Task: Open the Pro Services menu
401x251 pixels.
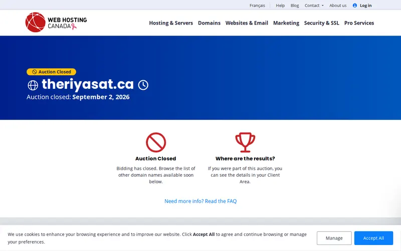Action: pos(359,23)
